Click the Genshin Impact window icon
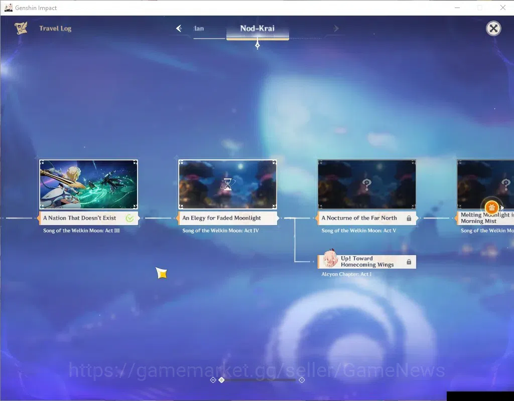This screenshot has width=514, height=401. [x=8, y=8]
